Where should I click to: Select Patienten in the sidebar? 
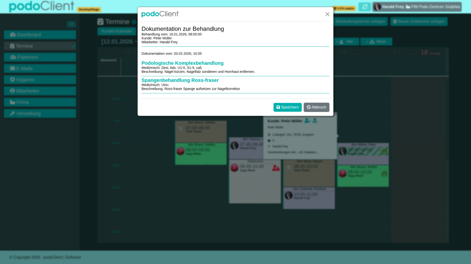pyautogui.click(x=40, y=57)
